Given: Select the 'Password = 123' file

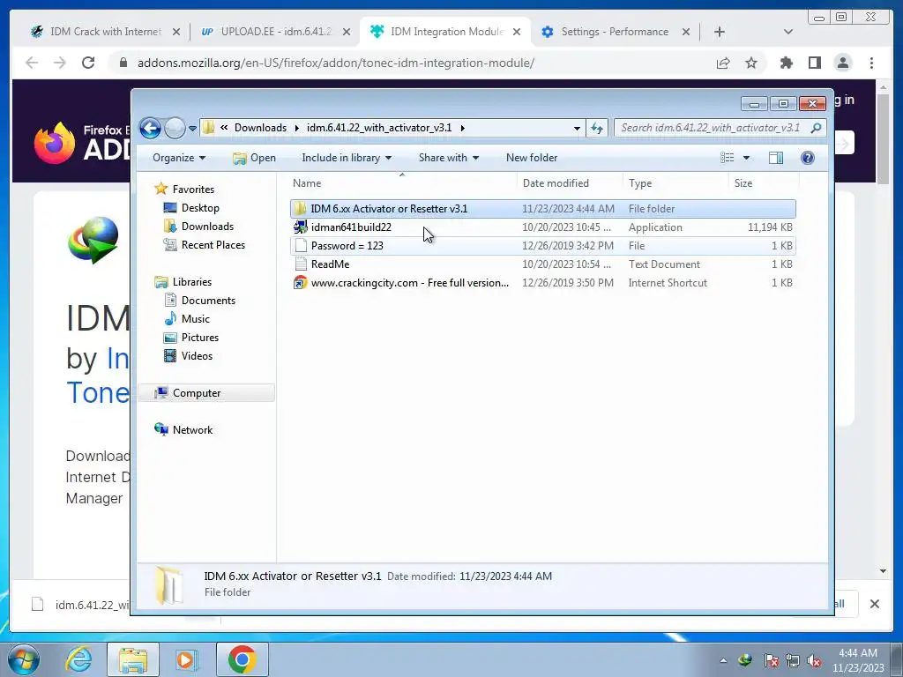Looking at the screenshot, I should pyautogui.click(x=543, y=246).
